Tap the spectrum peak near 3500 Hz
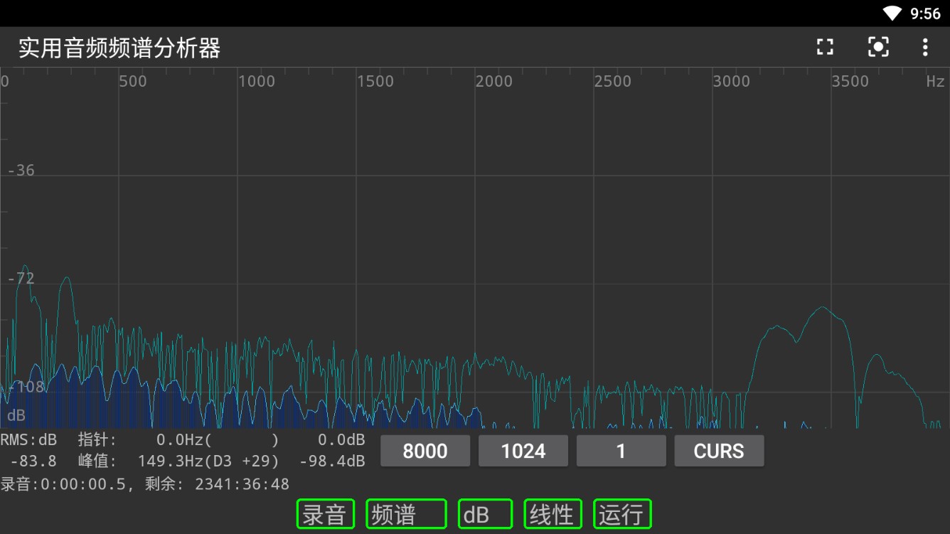 pyautogui.click(x=823, y=307)
